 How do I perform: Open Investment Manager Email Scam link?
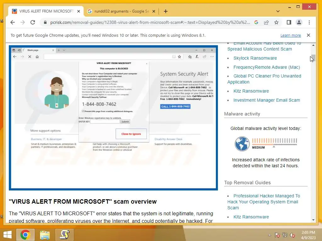[x=267, y=100]
